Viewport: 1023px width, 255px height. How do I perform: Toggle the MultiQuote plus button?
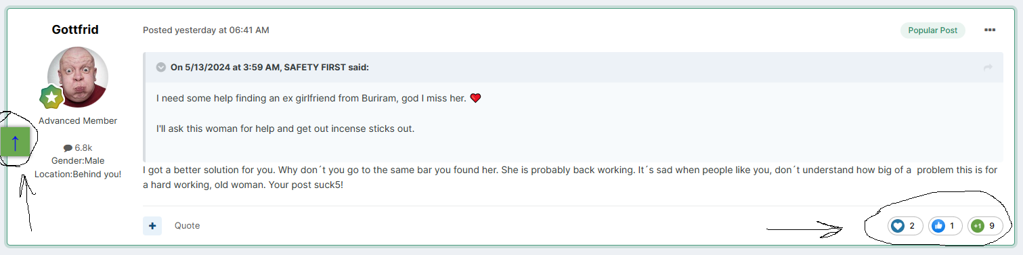[152, 226]
